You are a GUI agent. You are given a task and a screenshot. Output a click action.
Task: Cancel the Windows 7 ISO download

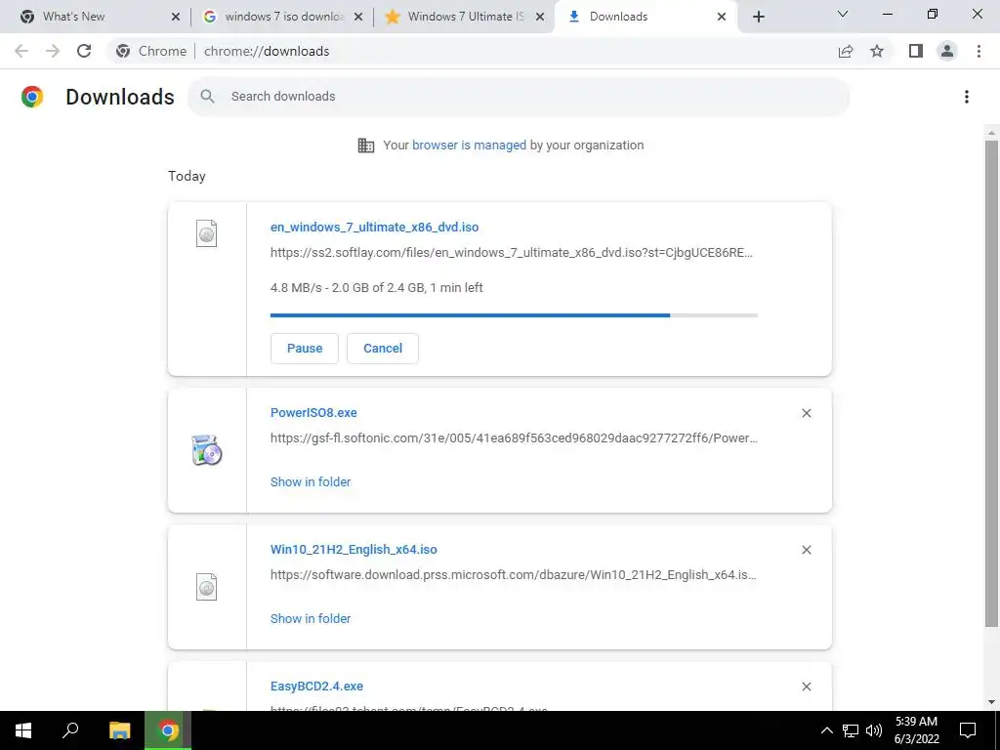pyautogui.click(x=383, y=349)
